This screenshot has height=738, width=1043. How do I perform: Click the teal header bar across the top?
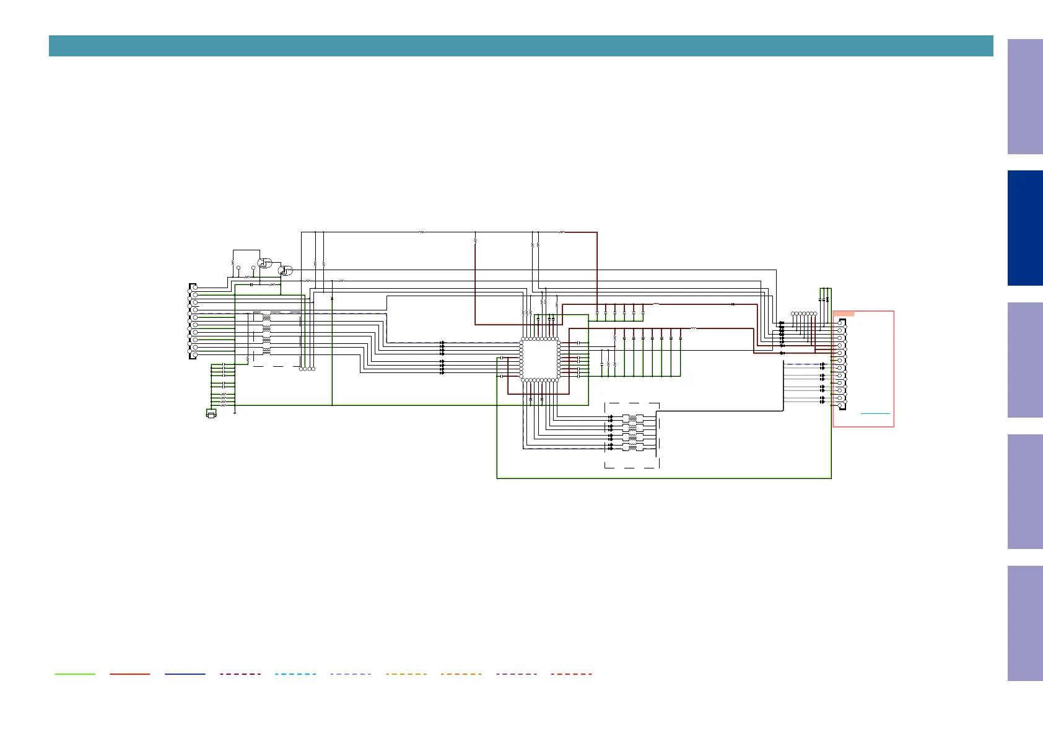pos(521,46)
